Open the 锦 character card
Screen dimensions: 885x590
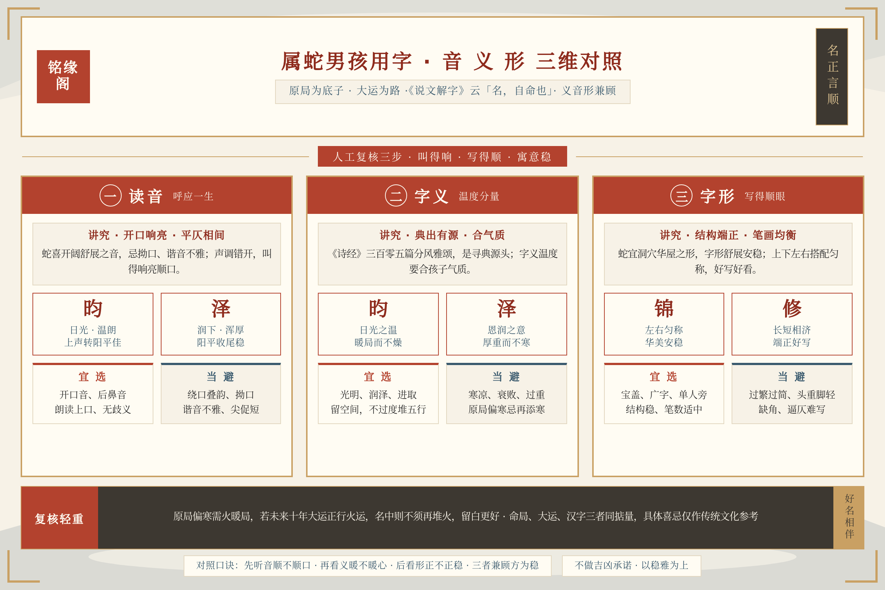click(664, 324)
